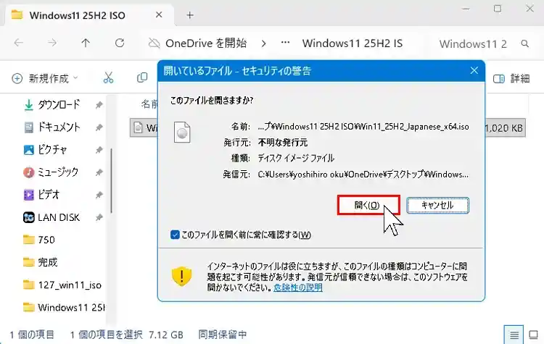Click pin icon next to ビデオ
The image size is (544, 344).
click(x=99, y=195)
